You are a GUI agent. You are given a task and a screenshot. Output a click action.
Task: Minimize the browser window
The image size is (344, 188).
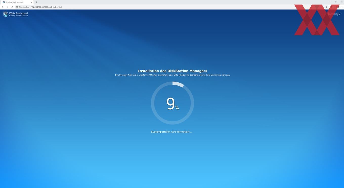click(x=329, y=2)
